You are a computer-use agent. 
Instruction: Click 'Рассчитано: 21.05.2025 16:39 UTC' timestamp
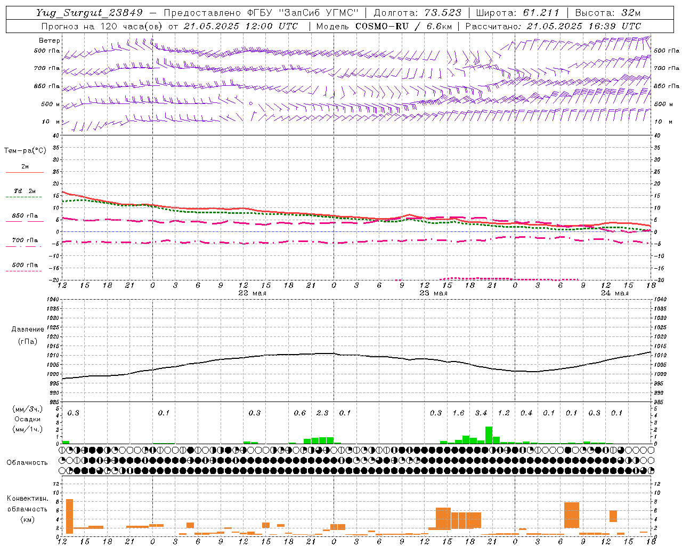click(x=553, y=26)
